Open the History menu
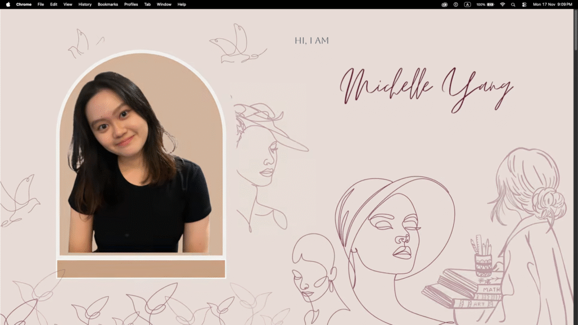578x325 pixels. point(85,4)
